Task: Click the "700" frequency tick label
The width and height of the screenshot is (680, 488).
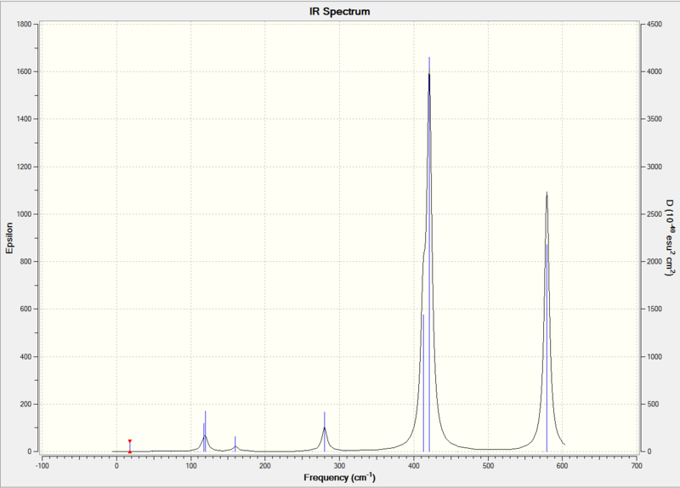Action: (637, 466)
